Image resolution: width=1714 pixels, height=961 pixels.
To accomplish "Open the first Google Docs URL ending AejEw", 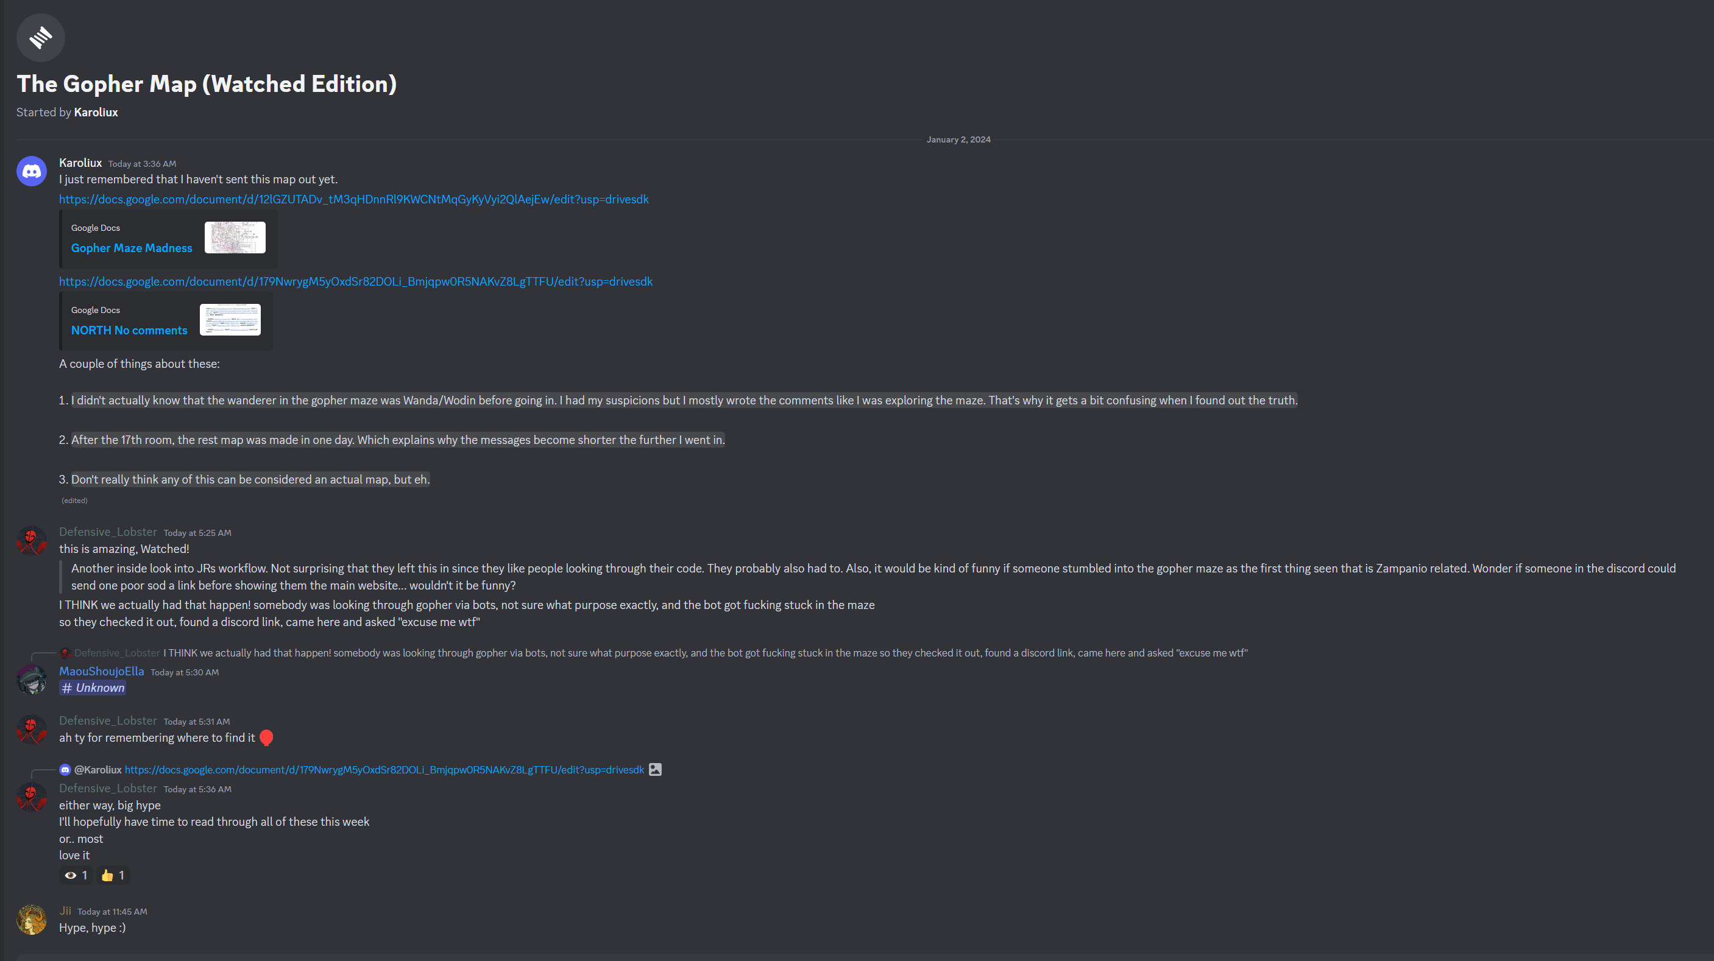I will pyautogui.click(x=353, y=200).
